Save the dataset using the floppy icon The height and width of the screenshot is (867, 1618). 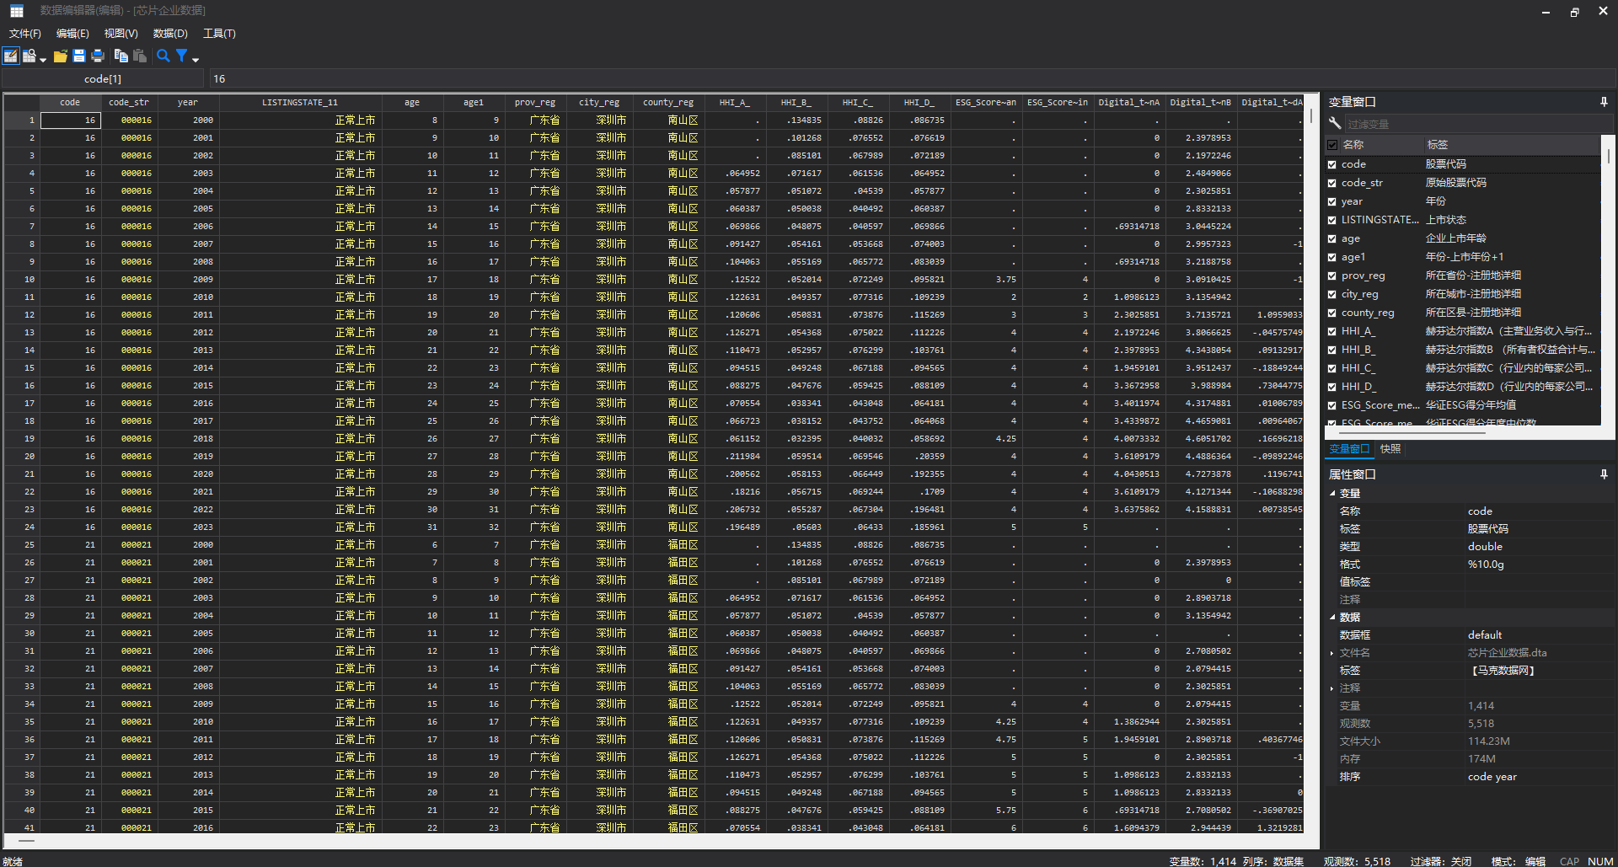tap(79, 56)
